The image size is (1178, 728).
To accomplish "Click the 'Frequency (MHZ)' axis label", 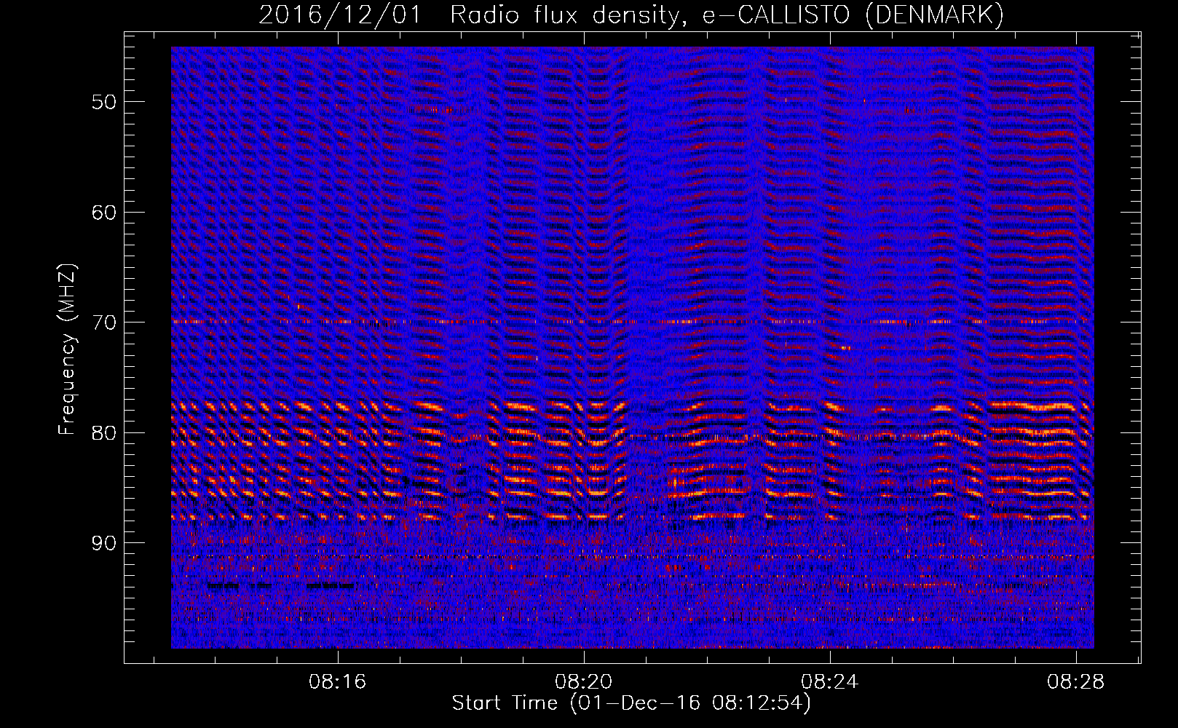I will click(67, 349).
